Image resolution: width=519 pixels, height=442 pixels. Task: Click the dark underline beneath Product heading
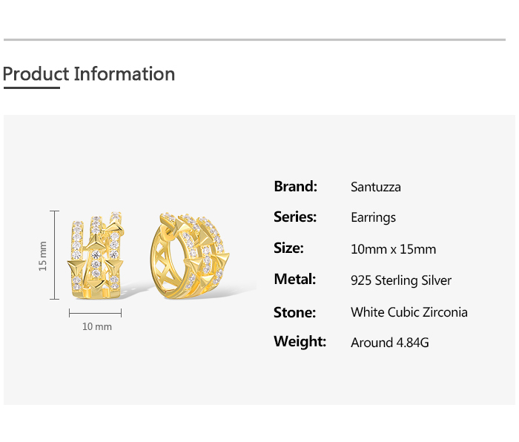pos(31,88)
